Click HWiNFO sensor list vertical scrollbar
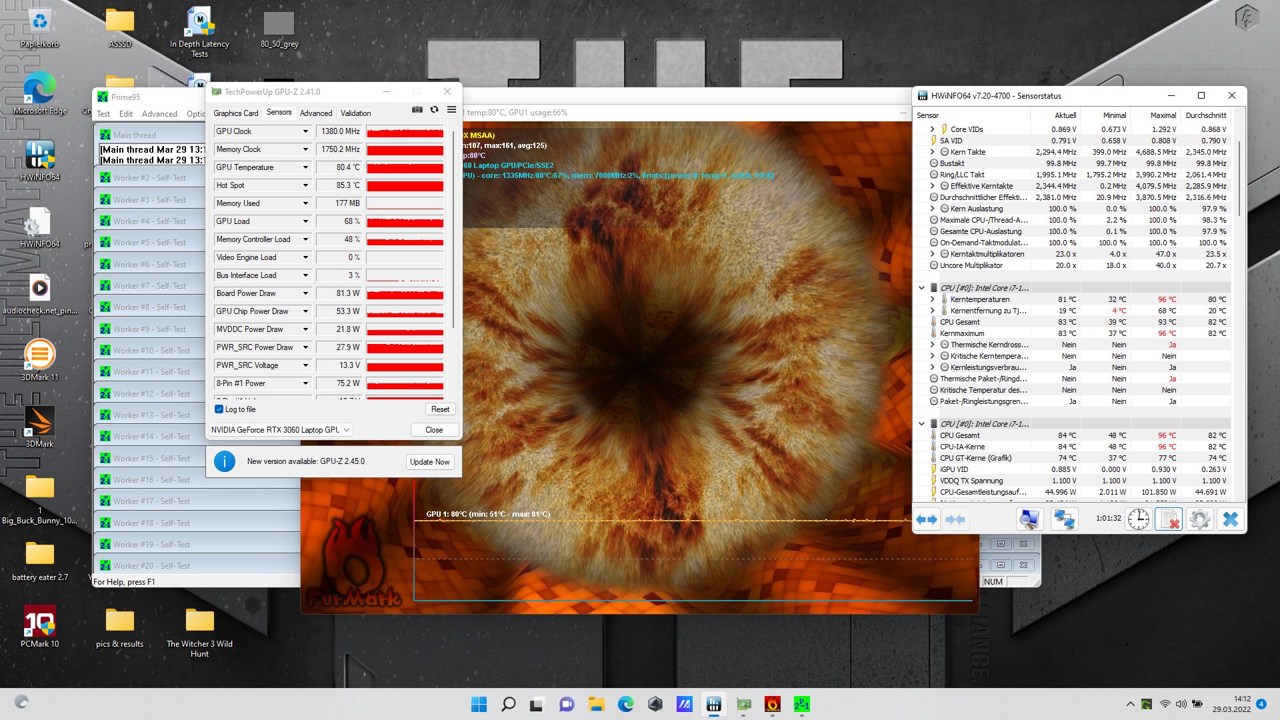This screenshot has width=1280, height=720. pos(1239,179)
